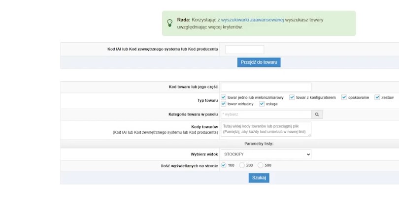Set 500 items displayed per page
Viewport: 399px width, 207px height.
261,165
